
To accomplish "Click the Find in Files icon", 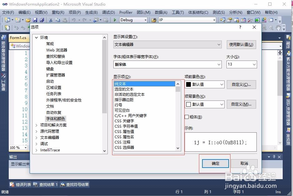I will (154, 20).
